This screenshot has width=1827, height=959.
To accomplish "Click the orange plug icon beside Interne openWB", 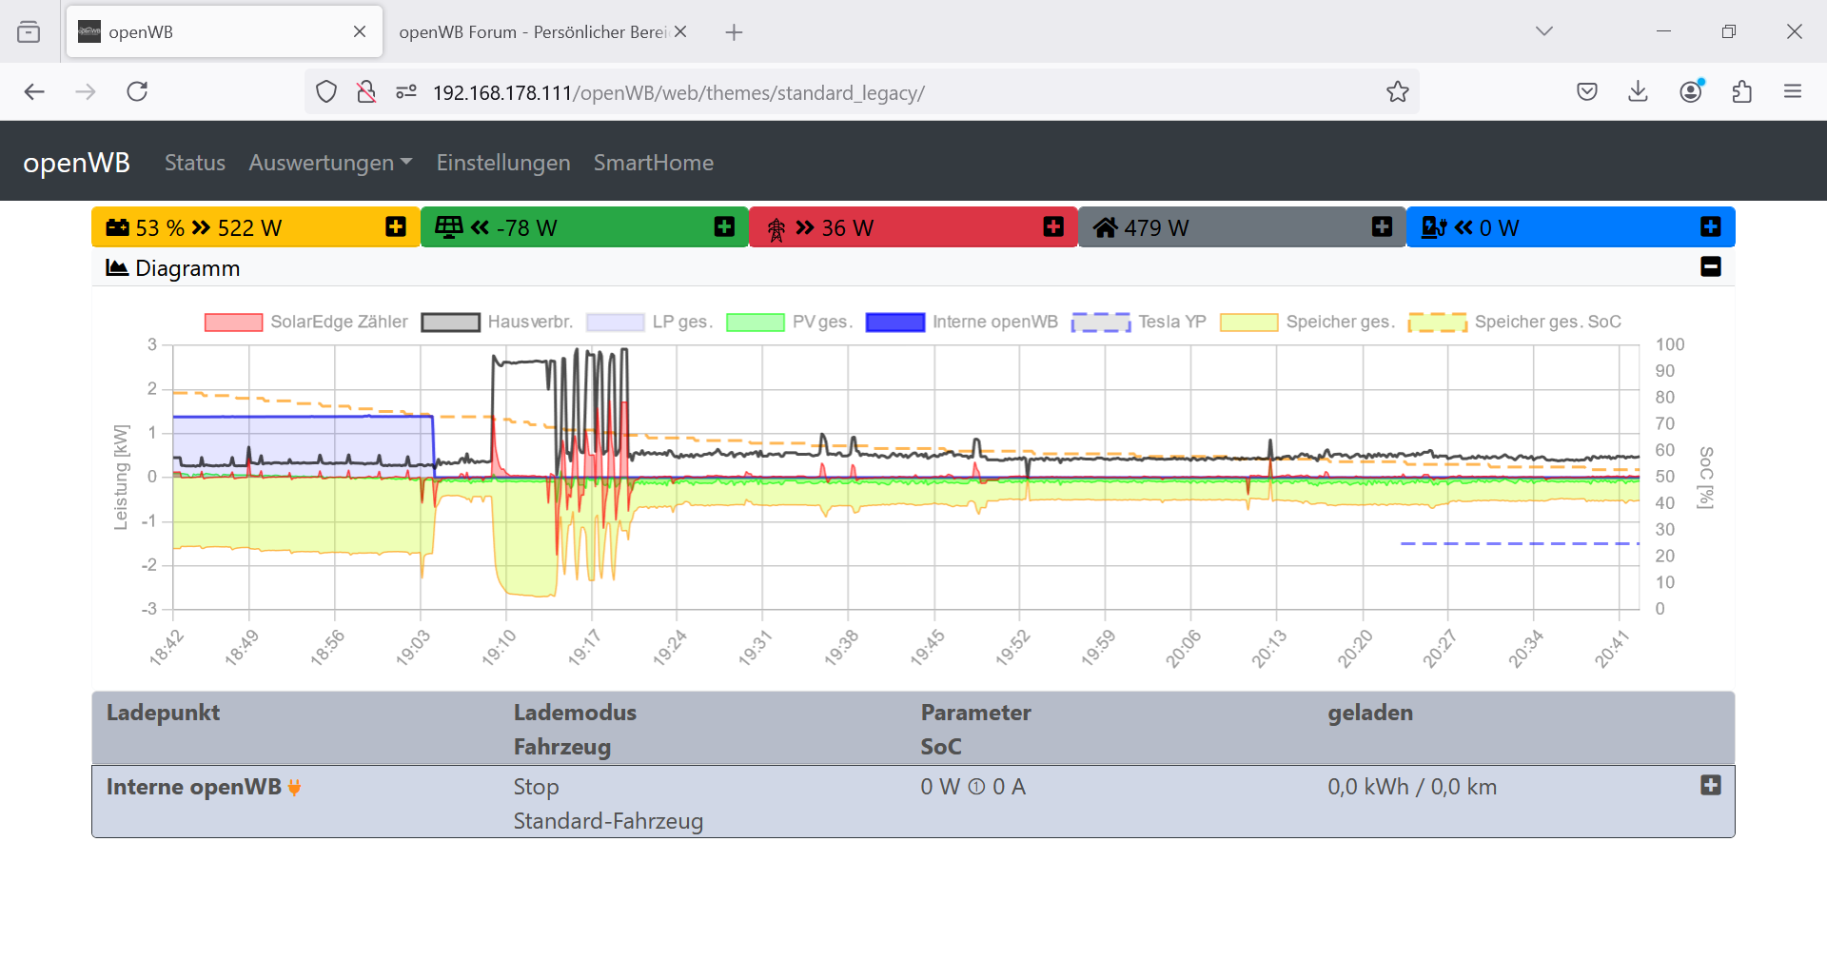I will [294, 788].
